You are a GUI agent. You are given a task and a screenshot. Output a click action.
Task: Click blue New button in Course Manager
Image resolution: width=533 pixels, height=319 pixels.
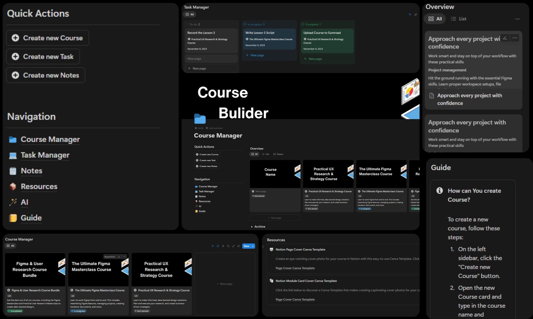[247, 246]
